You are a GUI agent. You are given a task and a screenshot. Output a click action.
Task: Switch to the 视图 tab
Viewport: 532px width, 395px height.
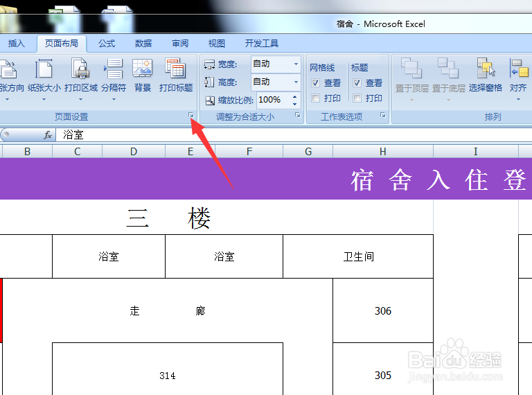217,44
